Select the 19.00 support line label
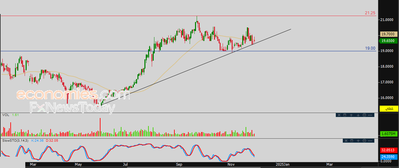 tap(370, 48)
